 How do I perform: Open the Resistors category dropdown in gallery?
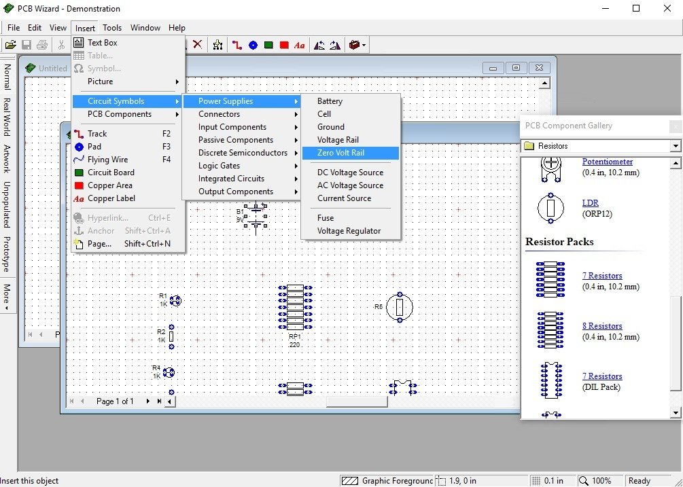tap(675, 146)
